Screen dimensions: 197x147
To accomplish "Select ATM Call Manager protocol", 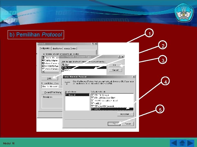I will click(x=112, y=95).
